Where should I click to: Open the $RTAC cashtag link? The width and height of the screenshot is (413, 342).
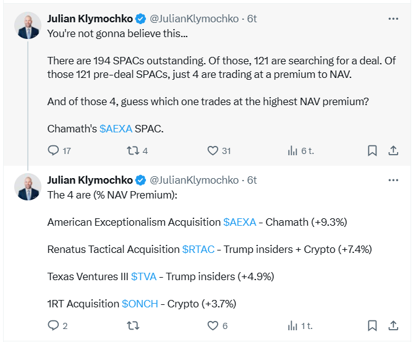pos(198,249)
